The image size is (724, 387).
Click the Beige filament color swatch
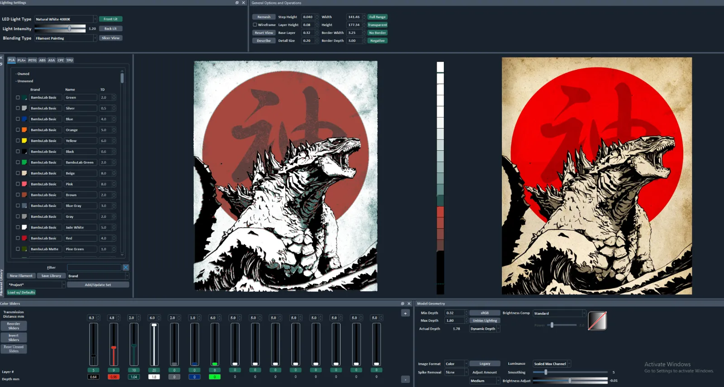24,173
